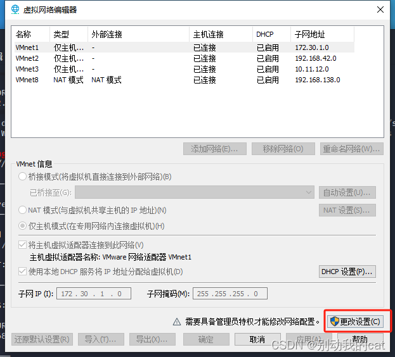Click subnet address 192.168.42.0
Image resolution: width=395 pixels, height=357 pixels.
coord(316,58)
